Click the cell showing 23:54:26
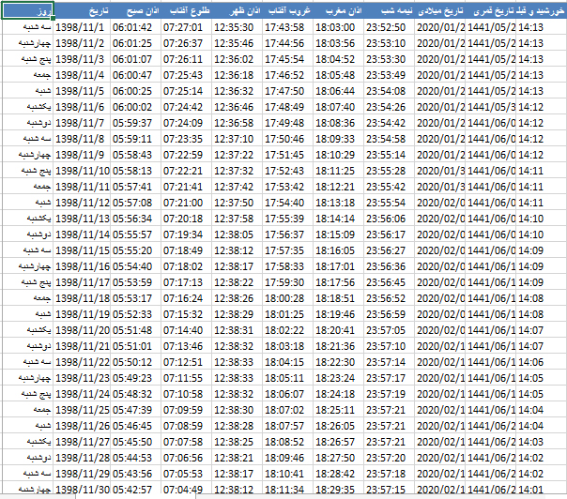 [x=389, y=107]
